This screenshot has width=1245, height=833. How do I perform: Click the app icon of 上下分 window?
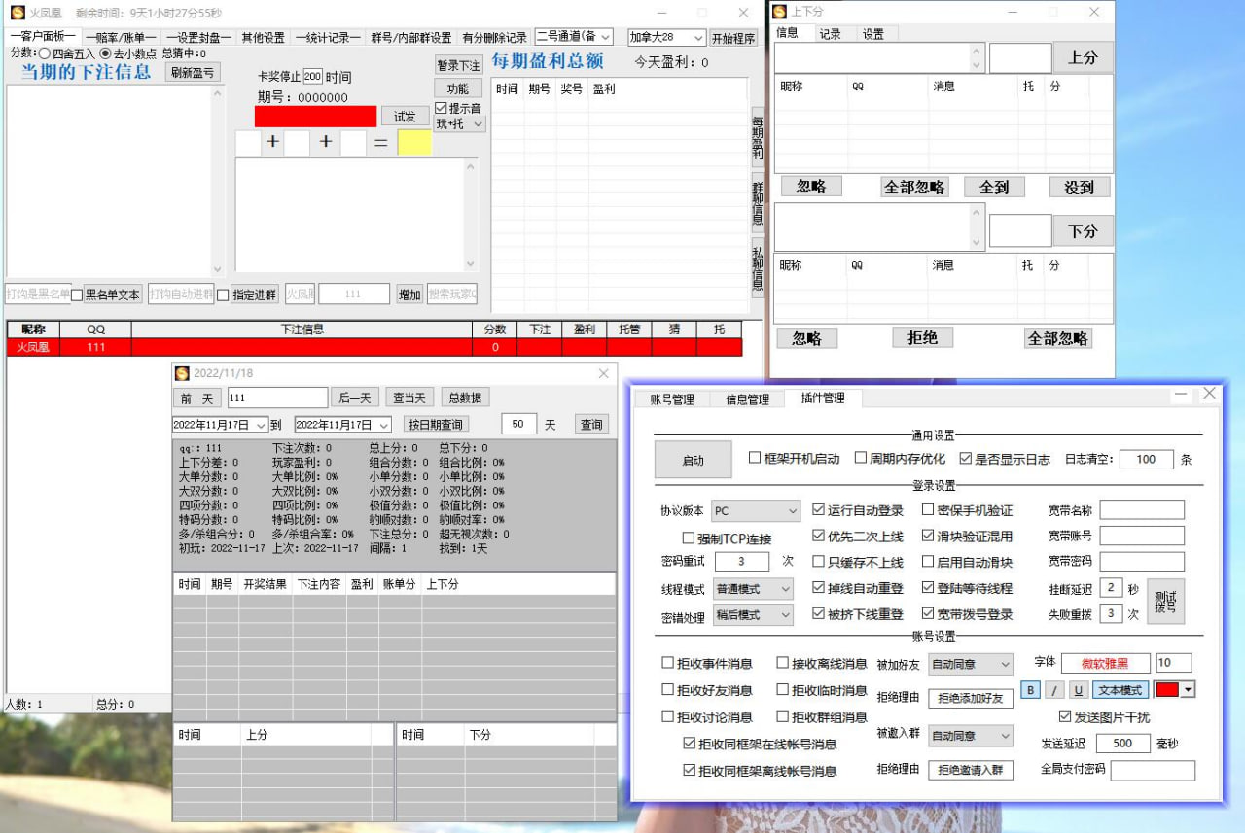pos(780,12)
